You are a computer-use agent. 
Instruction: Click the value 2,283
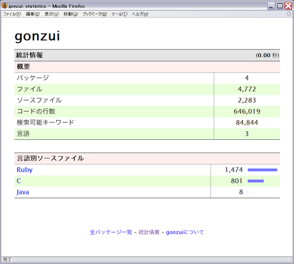pyautogui.click(x=247, y=100)
